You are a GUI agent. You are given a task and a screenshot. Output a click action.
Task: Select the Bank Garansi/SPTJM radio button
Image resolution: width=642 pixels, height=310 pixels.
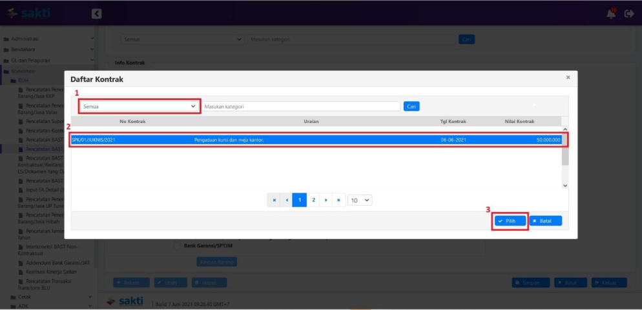177,246
